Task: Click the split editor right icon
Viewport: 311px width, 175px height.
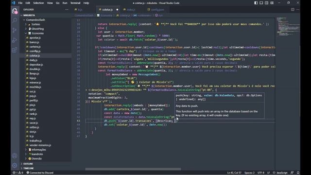Action: (293, 10)
